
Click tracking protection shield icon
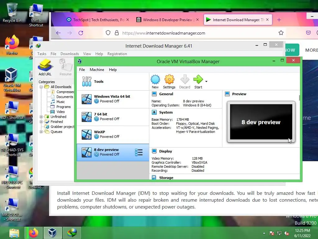click(x=108, y=33)
